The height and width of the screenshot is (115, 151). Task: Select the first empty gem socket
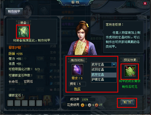[10, 103]
